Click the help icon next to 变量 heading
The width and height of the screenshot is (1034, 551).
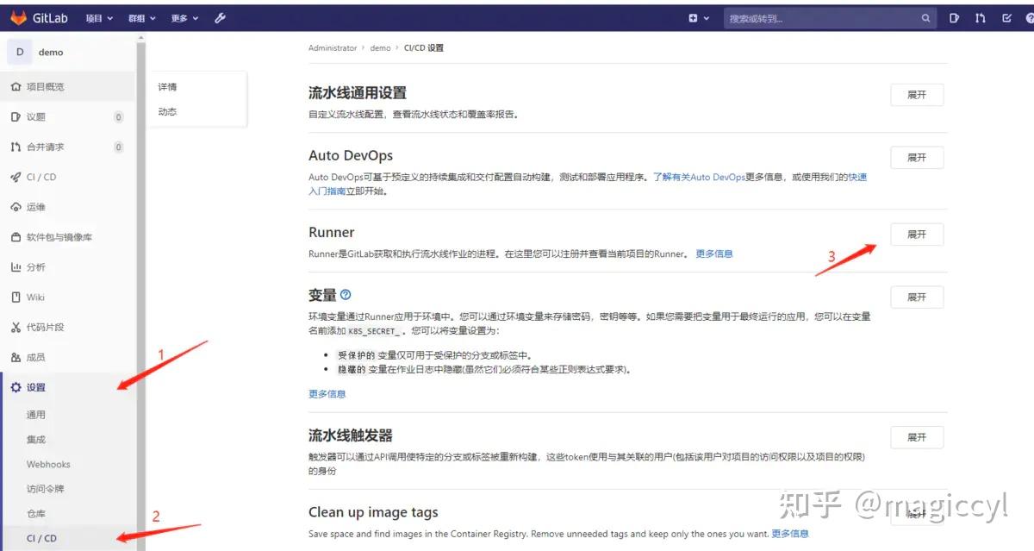pos(345,295)
